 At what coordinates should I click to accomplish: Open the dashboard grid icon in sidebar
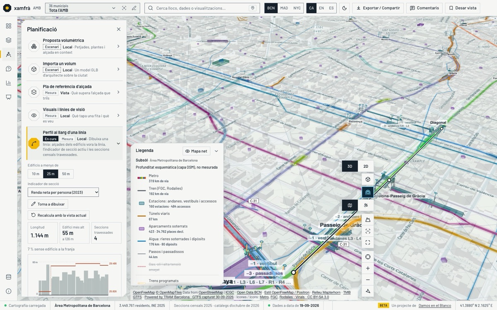[x=8, y=26]
